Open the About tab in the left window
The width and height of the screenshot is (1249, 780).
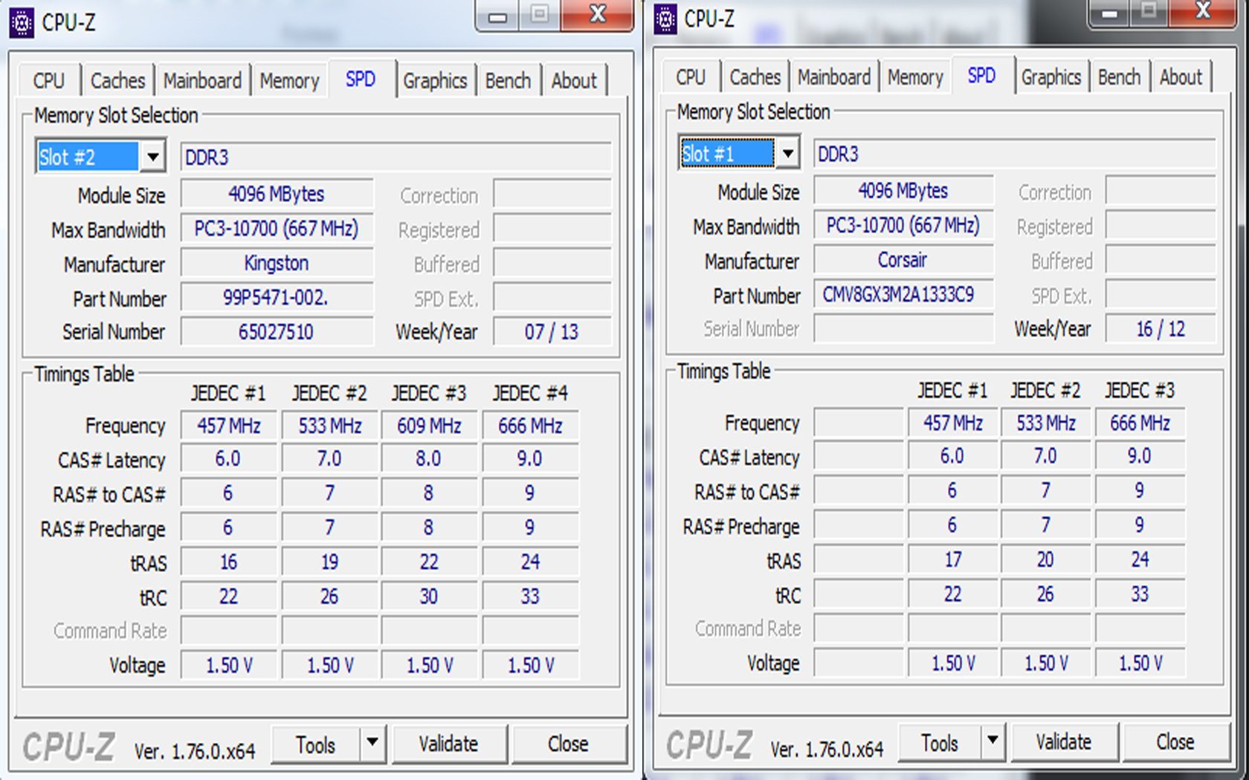click(x=574, y=80)
